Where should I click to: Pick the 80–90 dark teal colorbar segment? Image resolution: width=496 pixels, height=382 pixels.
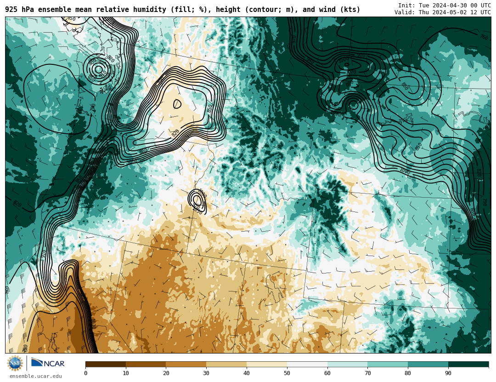pyautogui.click(x=428, y=365)
